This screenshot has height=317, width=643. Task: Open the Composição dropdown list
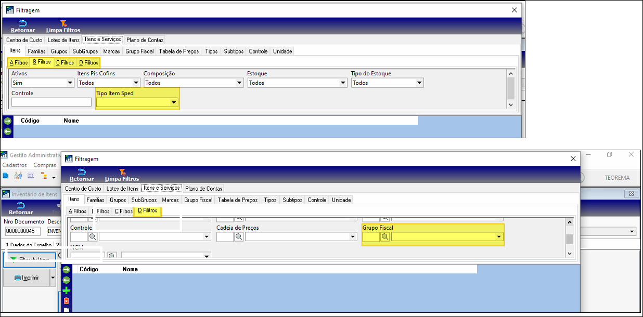click(x=239, y=83)
